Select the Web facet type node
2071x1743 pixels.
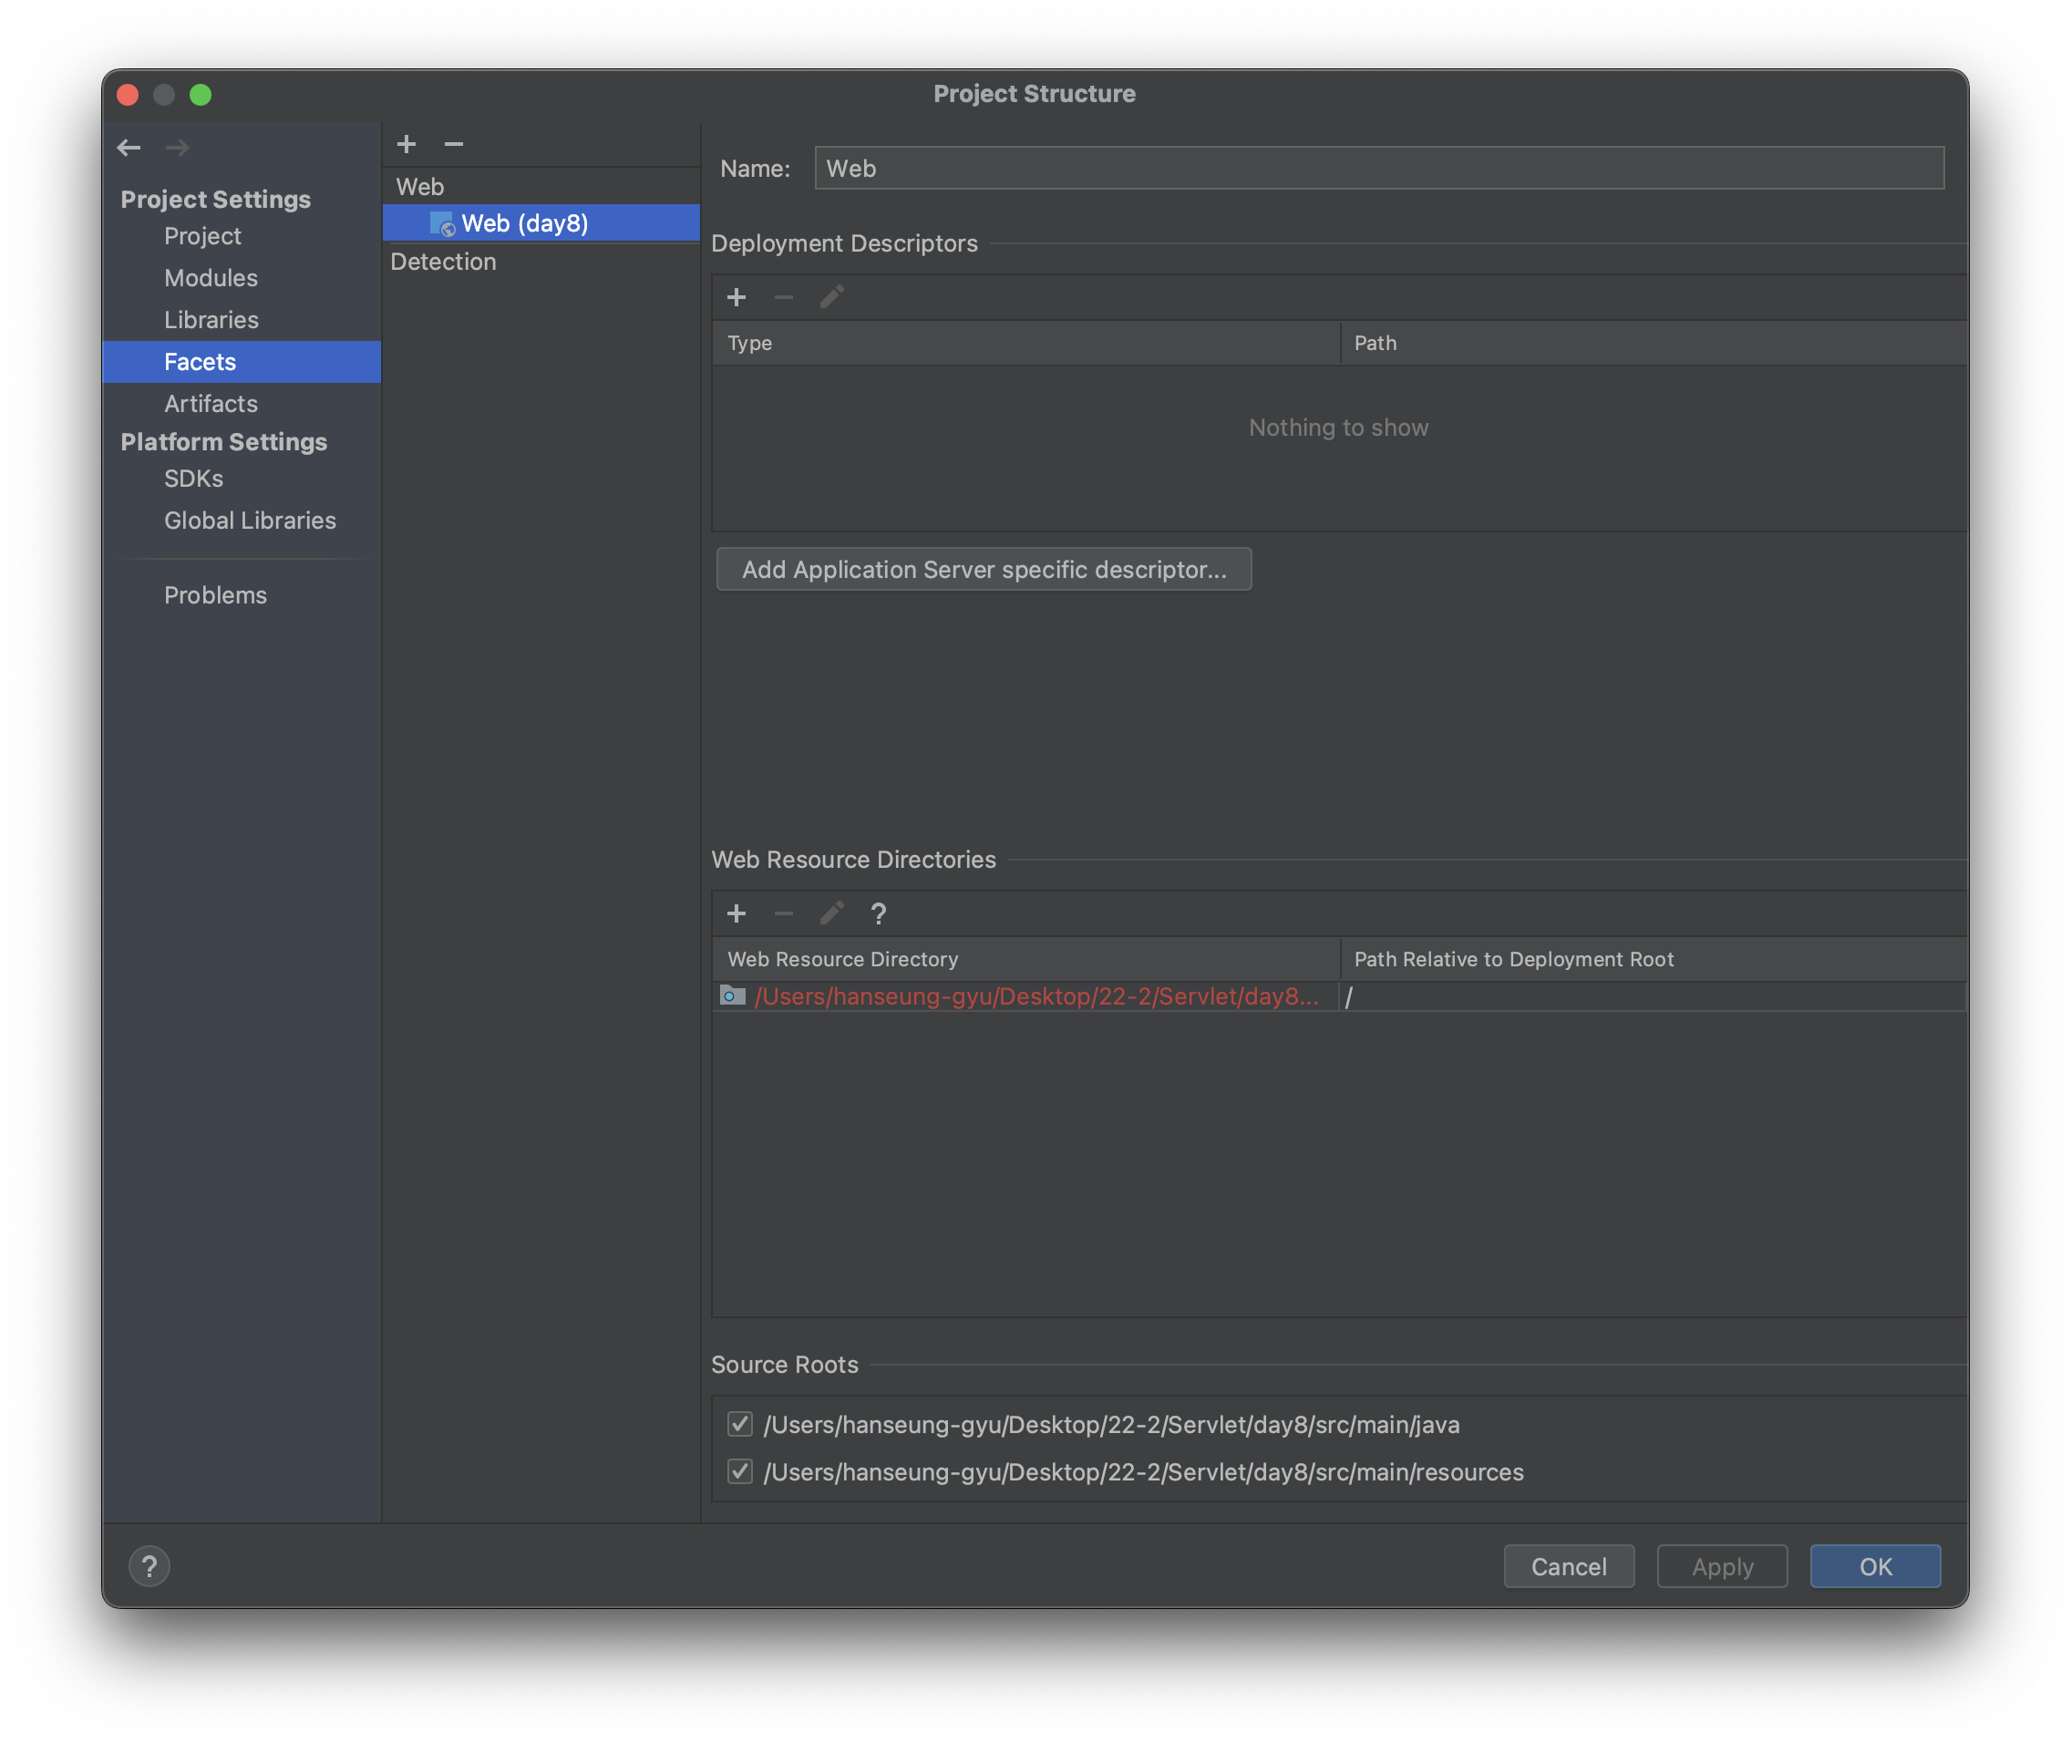coord(420,187)
